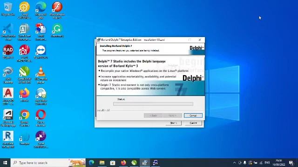Open the Windows Start menu
Viewport: 298px width, 167px height.
coord(5,163)
